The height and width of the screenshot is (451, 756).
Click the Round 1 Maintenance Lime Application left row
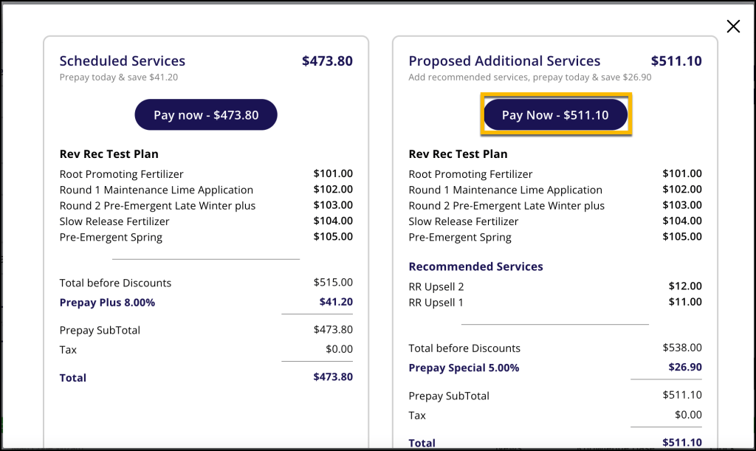157,190
